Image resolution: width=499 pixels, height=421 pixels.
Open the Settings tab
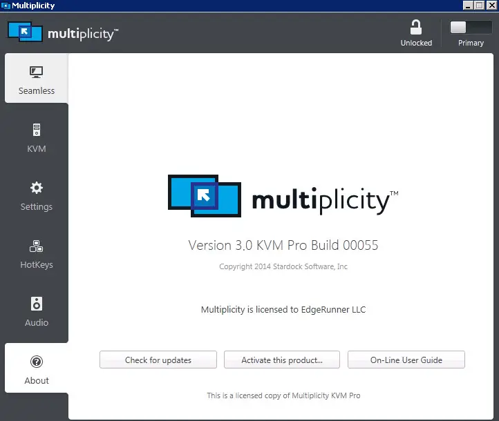pyautogui.click(x=36, y=196)
